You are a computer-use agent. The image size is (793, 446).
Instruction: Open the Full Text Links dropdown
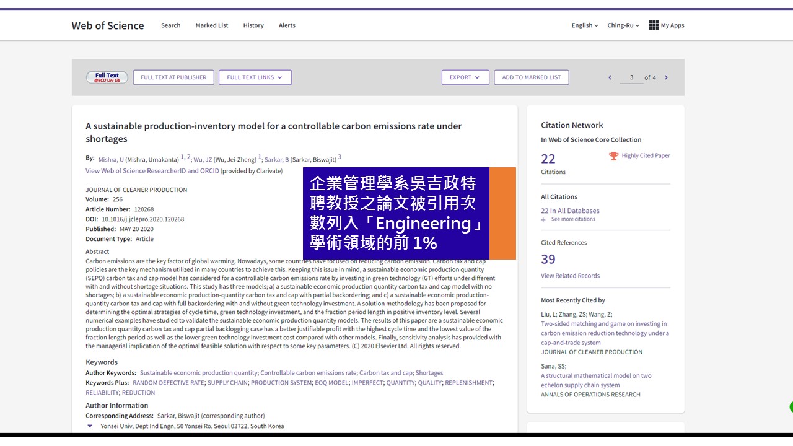(255, 77)
